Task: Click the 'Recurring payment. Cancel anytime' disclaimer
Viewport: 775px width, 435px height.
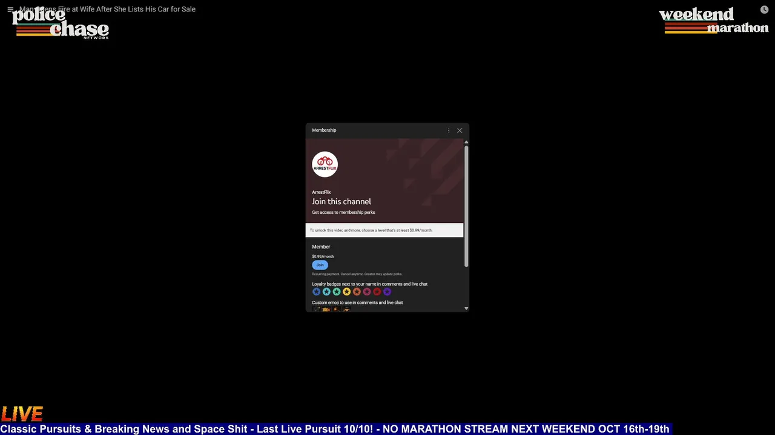Action: (x=357, y=274)
